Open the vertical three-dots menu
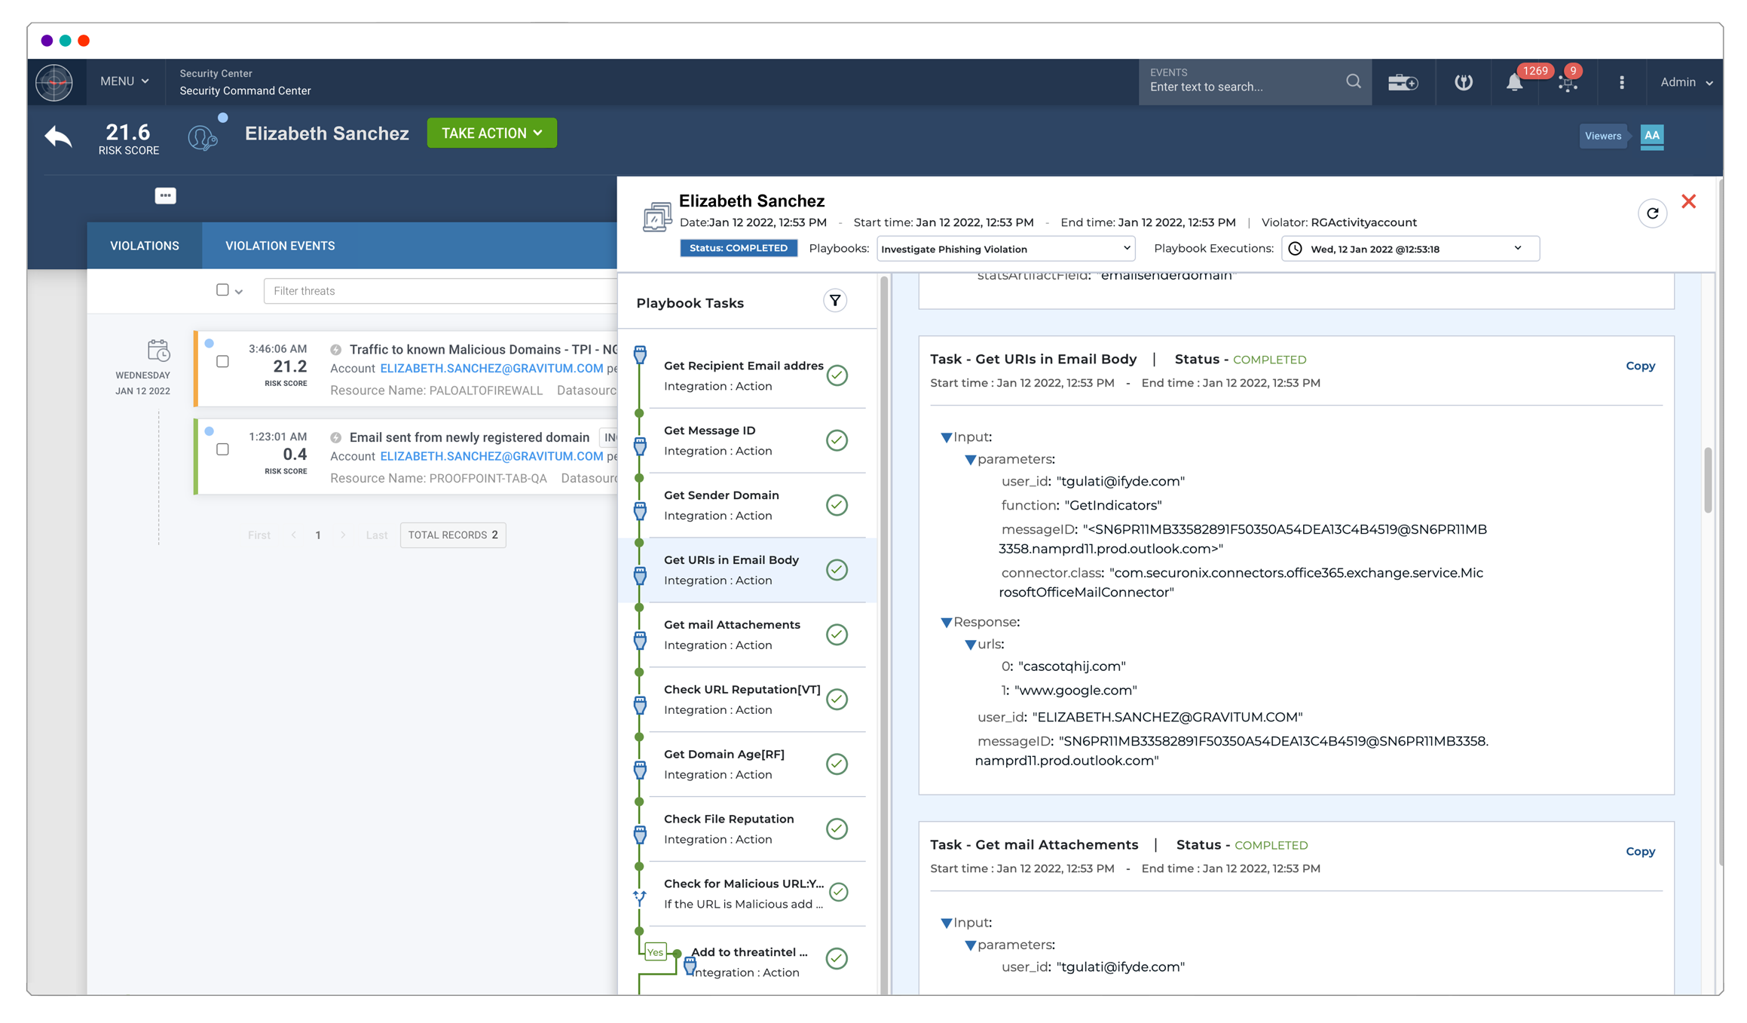This screenshot has width=1747, height=1023. (x=1621, y=82)
